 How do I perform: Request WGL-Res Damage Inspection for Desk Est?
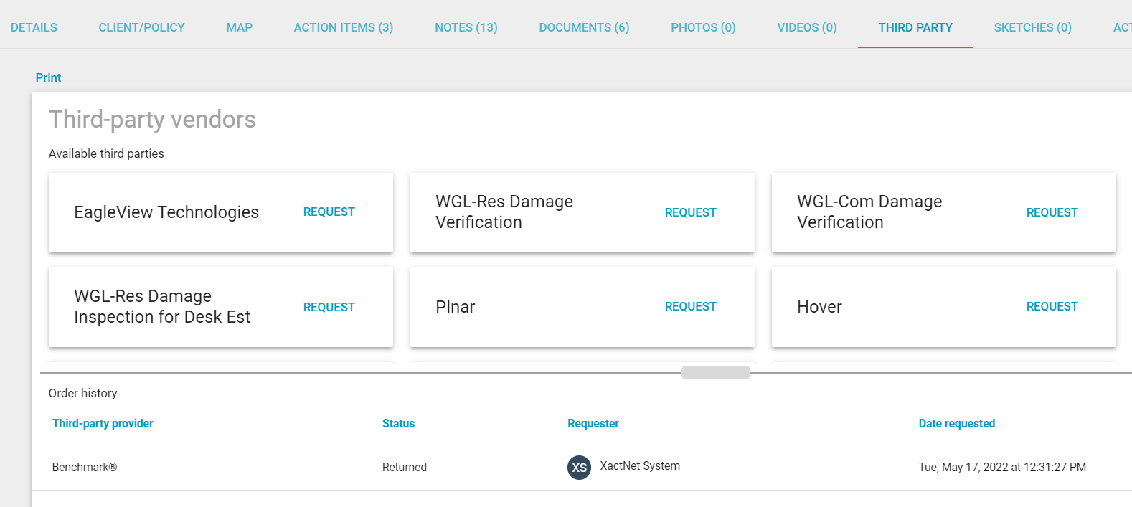tap(329, 307)
